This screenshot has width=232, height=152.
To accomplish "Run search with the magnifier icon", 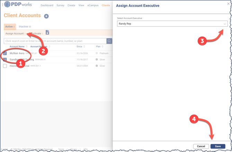I will point(109,41).
